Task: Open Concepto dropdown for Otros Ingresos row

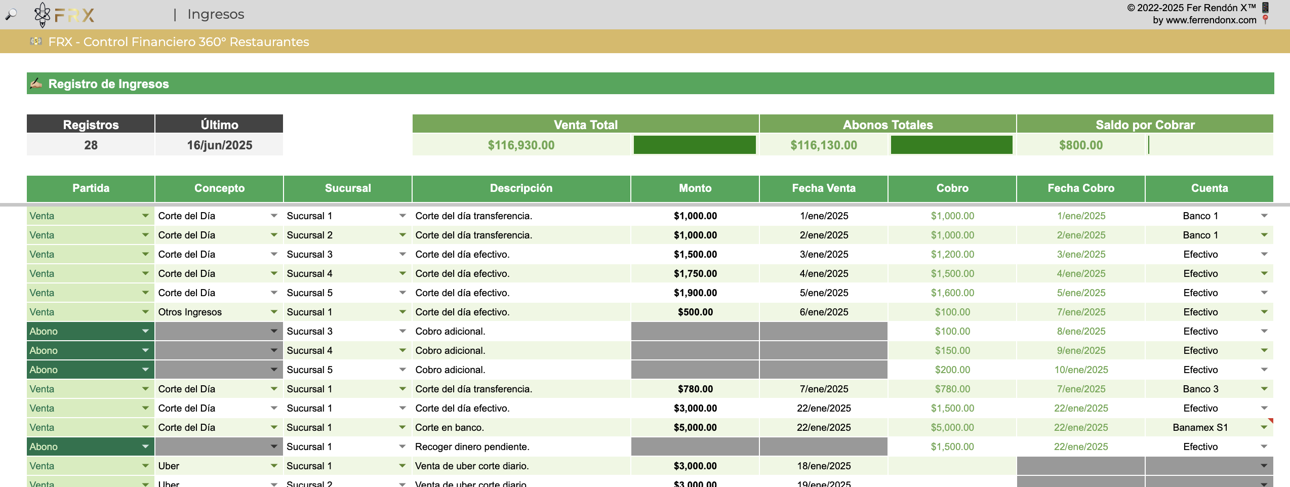Action: pos(274,312)
